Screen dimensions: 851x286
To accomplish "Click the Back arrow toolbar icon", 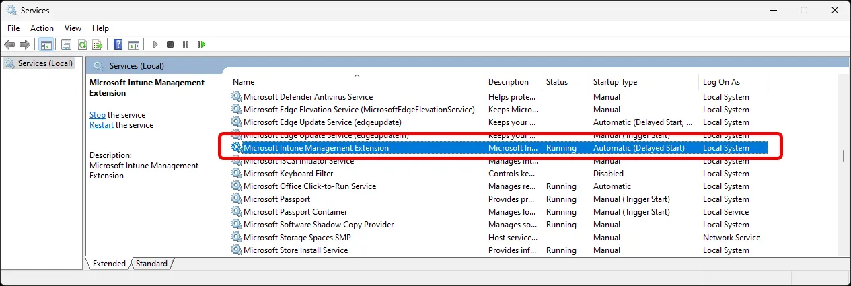I will [9, 44].
